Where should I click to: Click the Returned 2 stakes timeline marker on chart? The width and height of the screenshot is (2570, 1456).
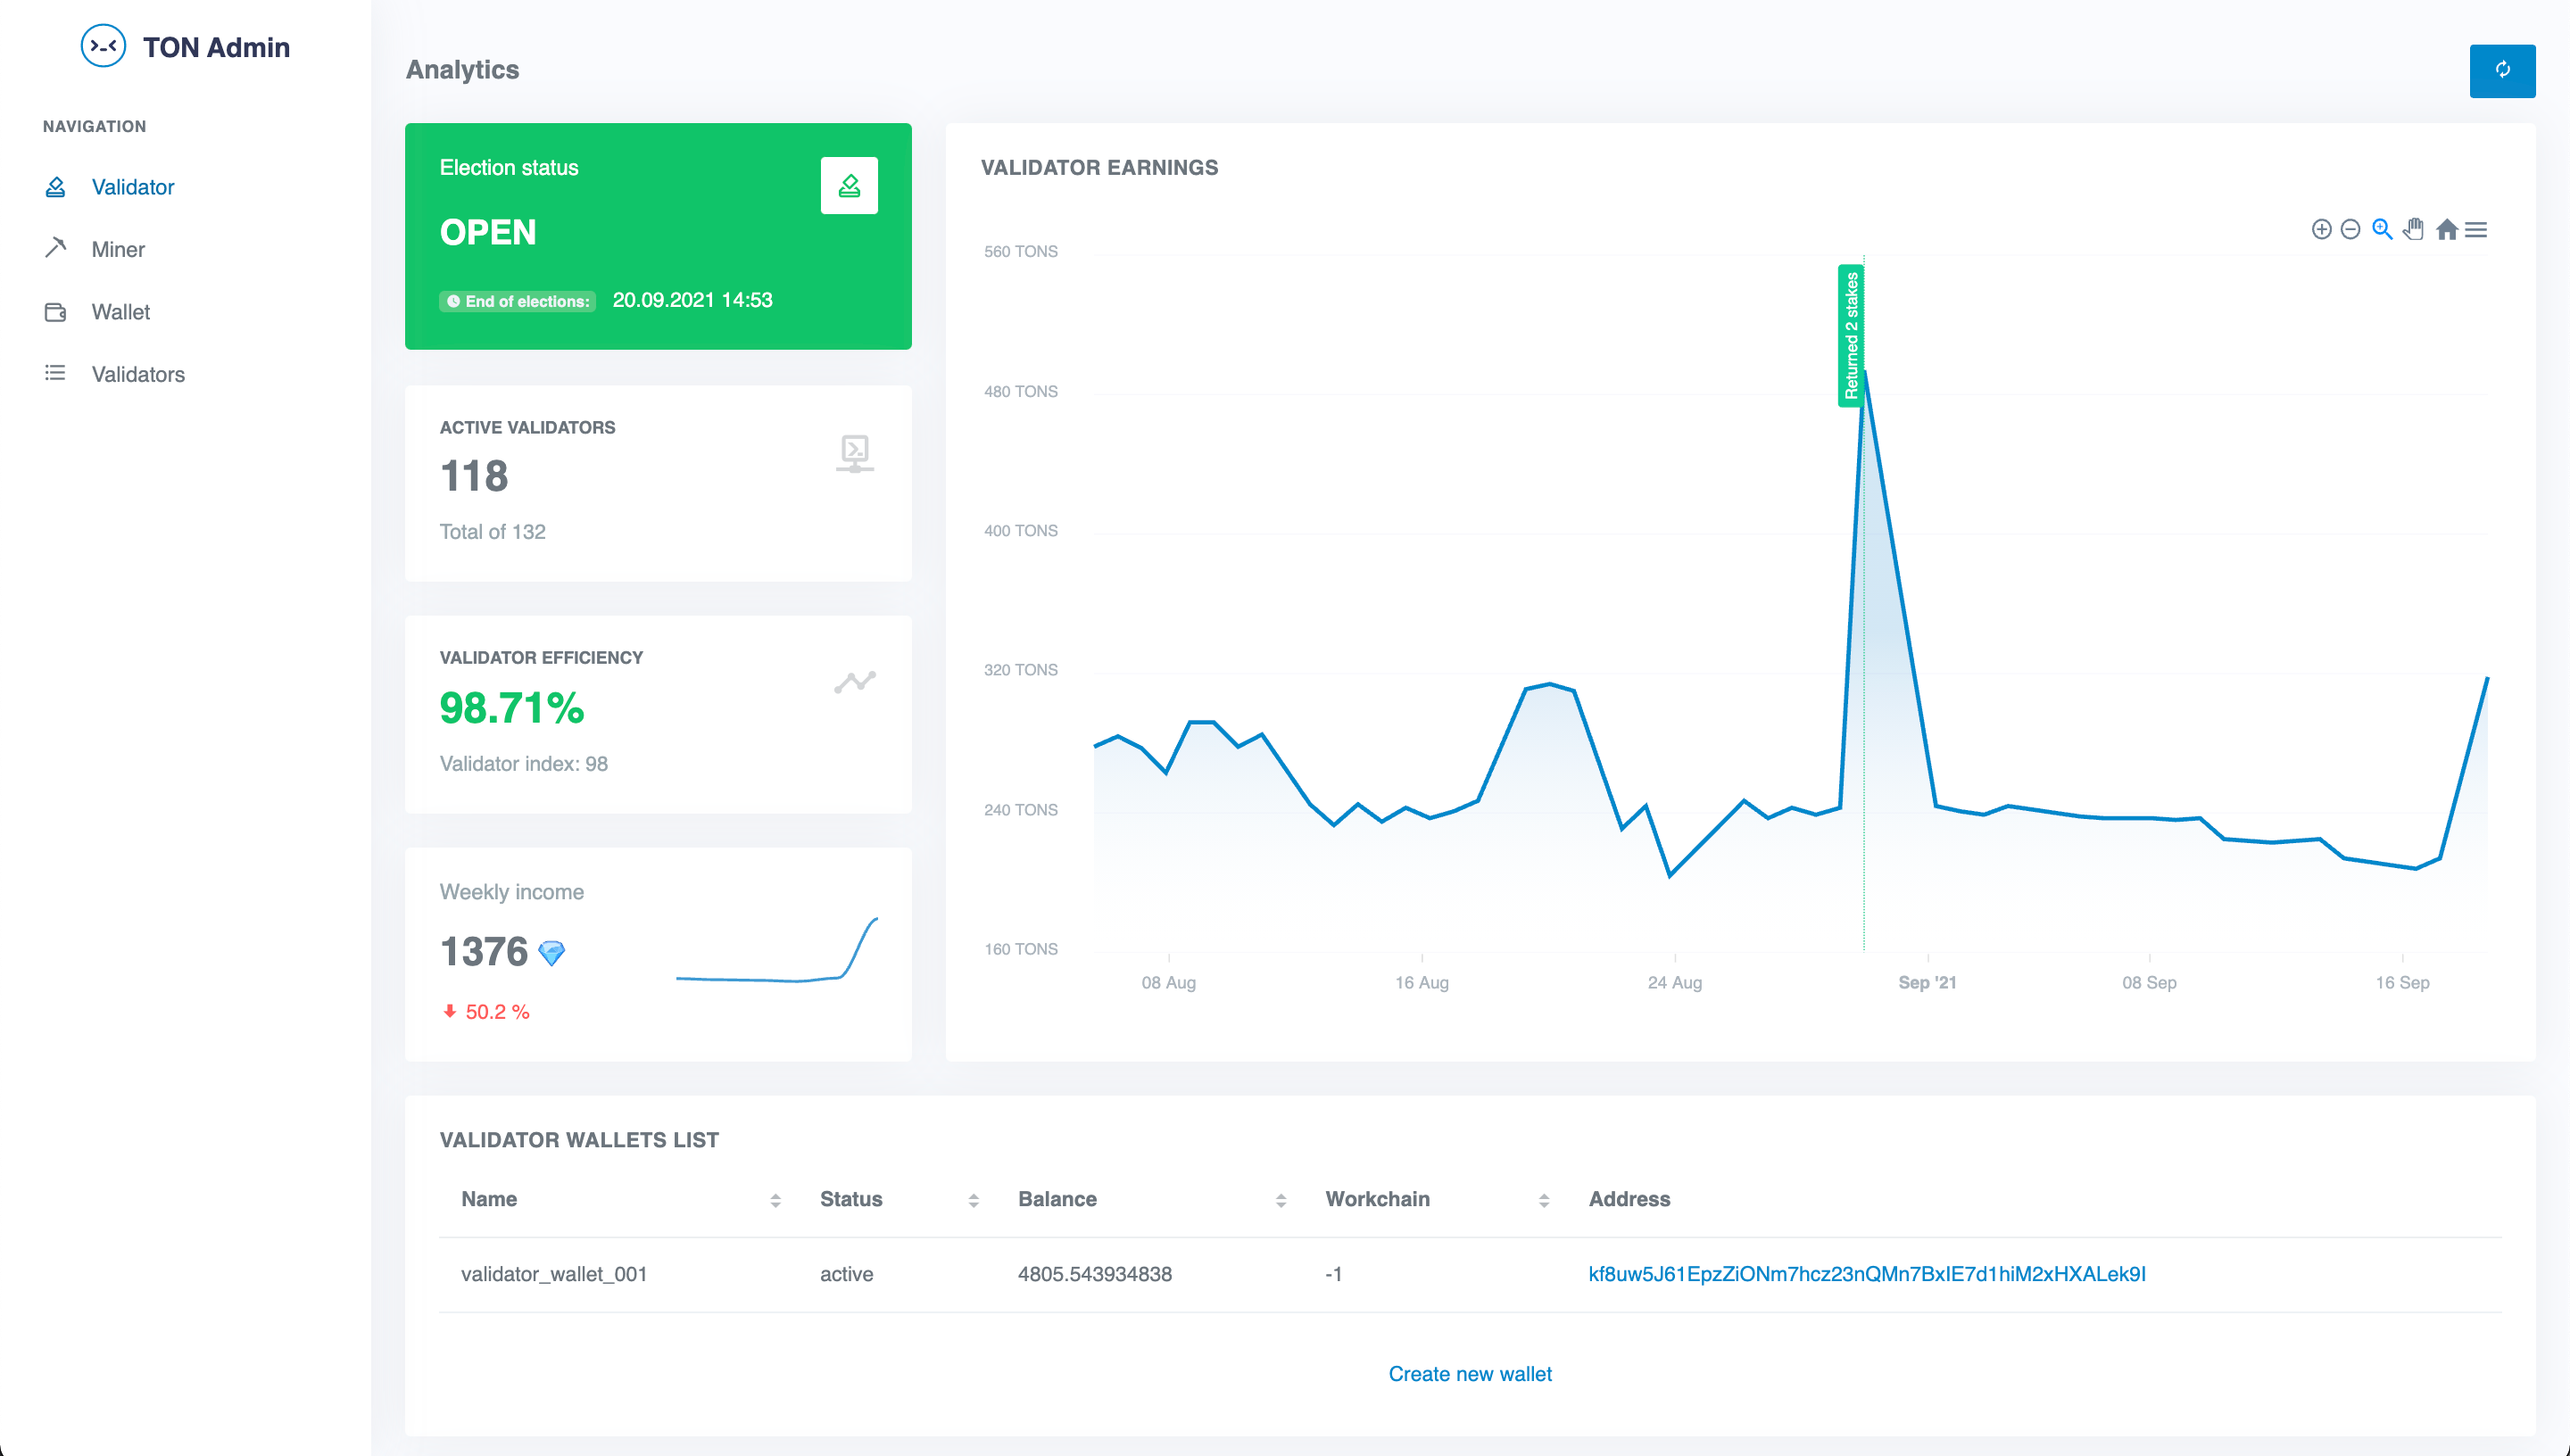click(1846, 335)
